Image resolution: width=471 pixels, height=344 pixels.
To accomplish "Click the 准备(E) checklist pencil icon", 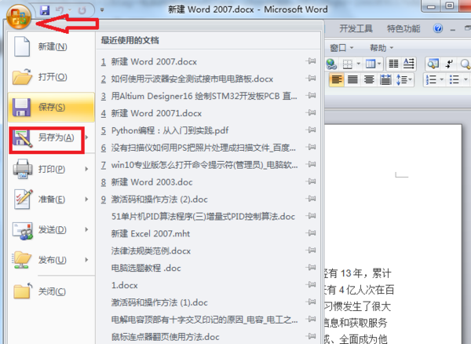I will (x=24, y=199).
